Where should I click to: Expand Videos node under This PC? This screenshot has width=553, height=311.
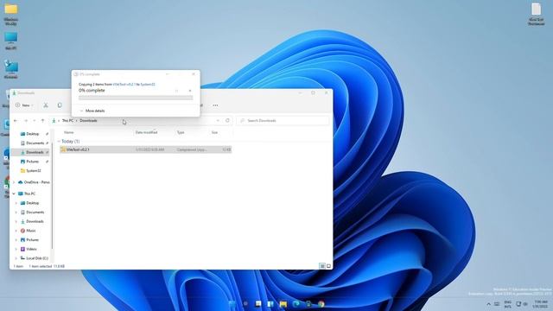[x=16, y=249]
